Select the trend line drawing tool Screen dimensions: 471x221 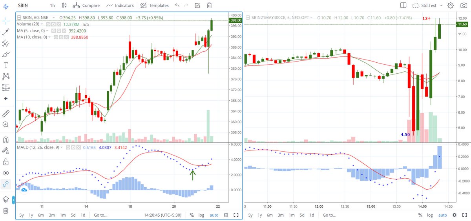coord(5,32)
